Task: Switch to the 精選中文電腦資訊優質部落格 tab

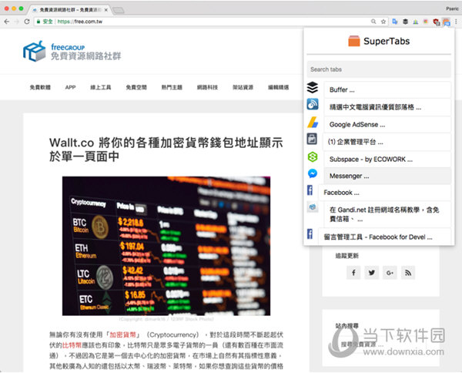Action: click(387, 107)
